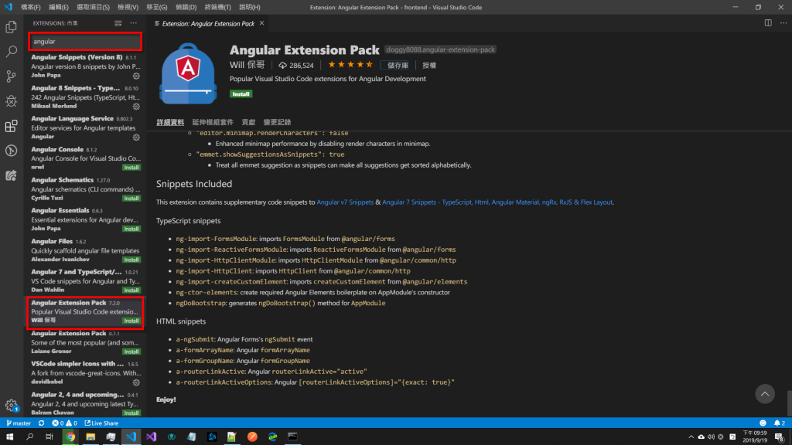
Task: Open the Live Share icon in activity bar
Action: point(11,175)
